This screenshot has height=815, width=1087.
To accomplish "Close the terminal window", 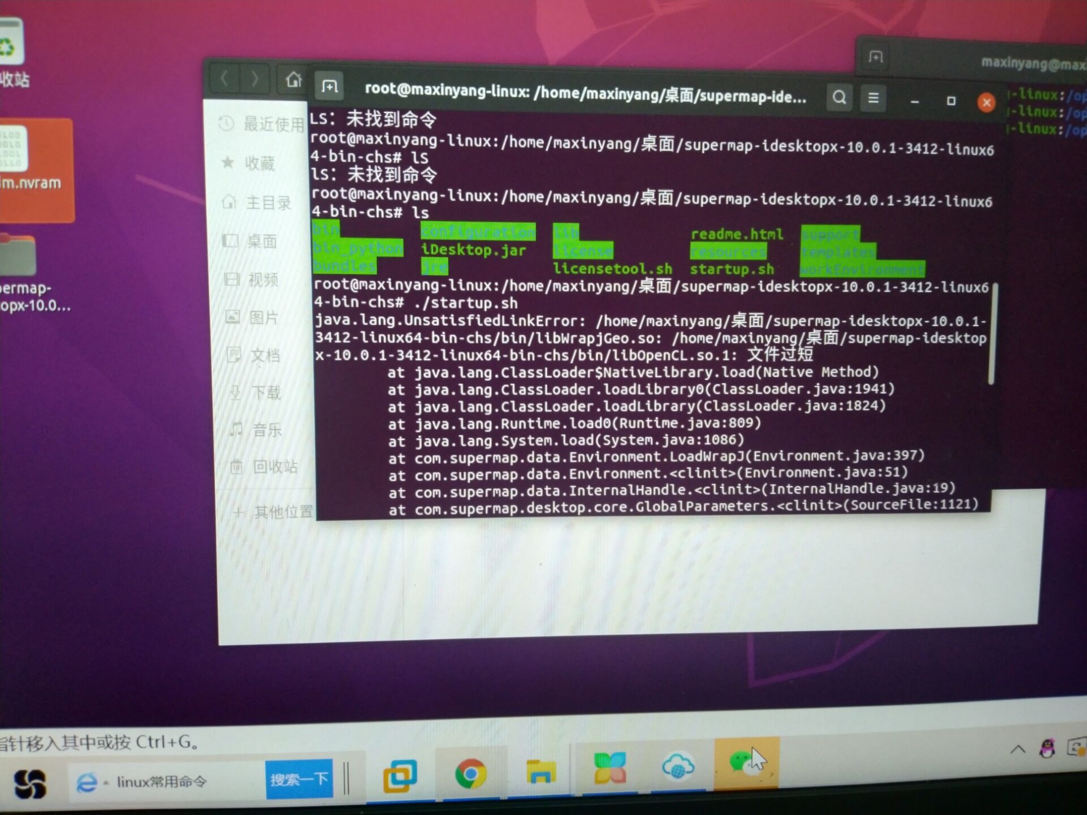I will (x=986, y=102).
